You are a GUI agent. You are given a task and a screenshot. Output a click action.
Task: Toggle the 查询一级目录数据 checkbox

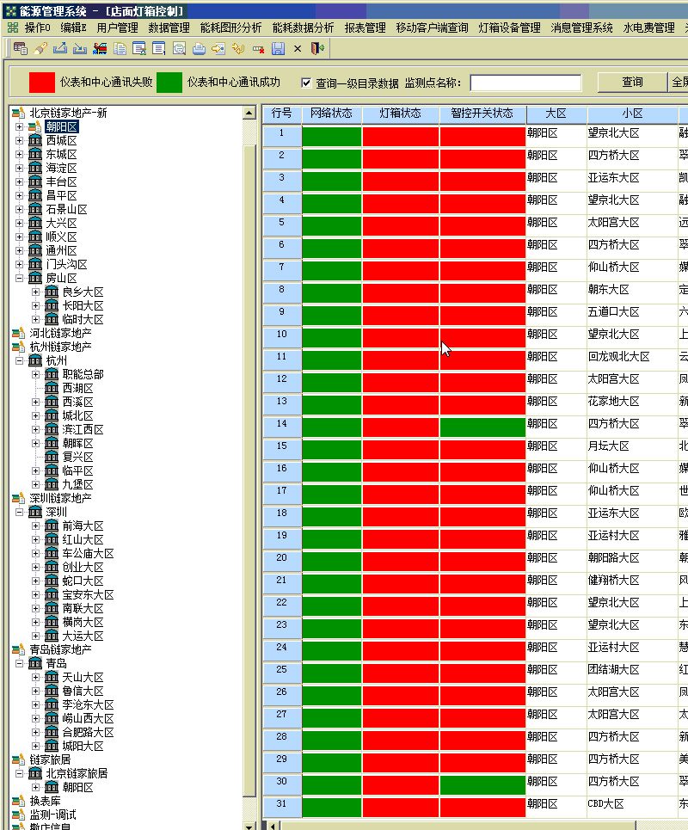(x=306, y=83)
